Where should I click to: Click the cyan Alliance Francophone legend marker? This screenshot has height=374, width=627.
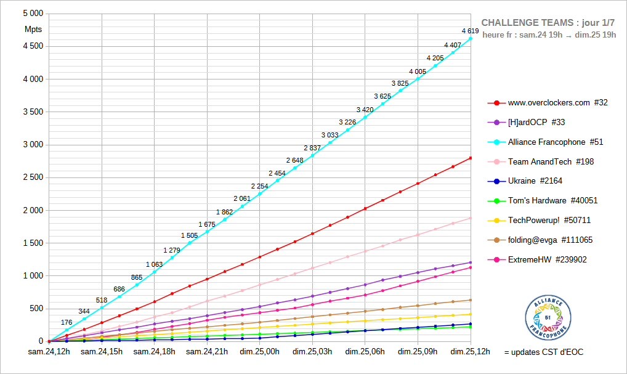click(x=496, y=142)
